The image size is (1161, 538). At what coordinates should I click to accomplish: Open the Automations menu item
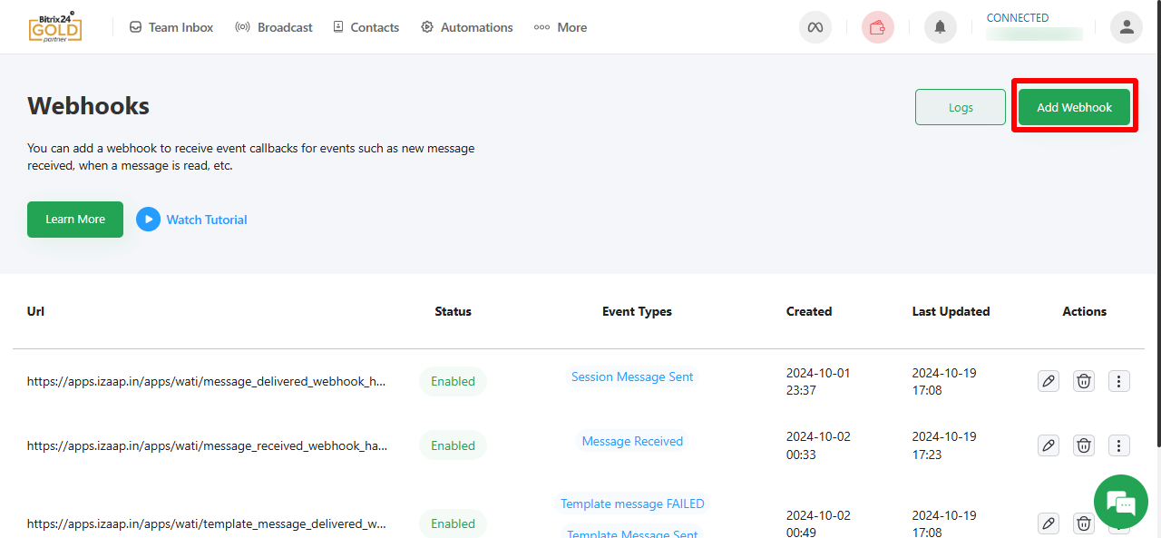tap(467, 27)
